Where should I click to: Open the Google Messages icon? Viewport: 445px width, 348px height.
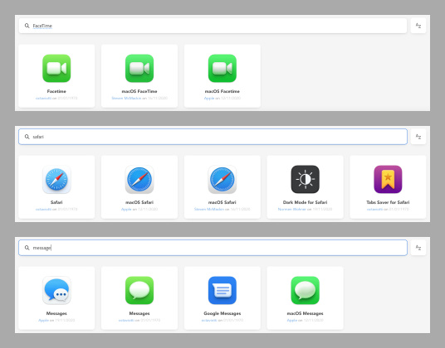[222, 290]
